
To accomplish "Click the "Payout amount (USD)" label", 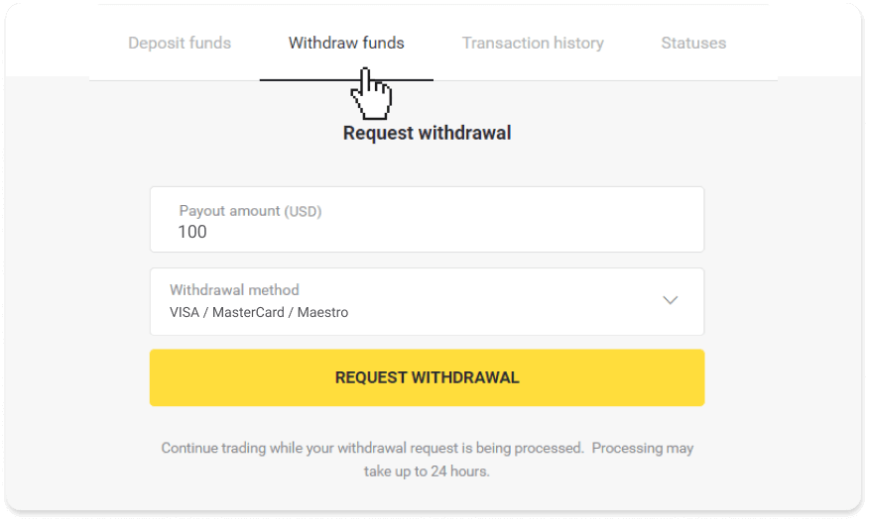I will (x=250, y=211).
